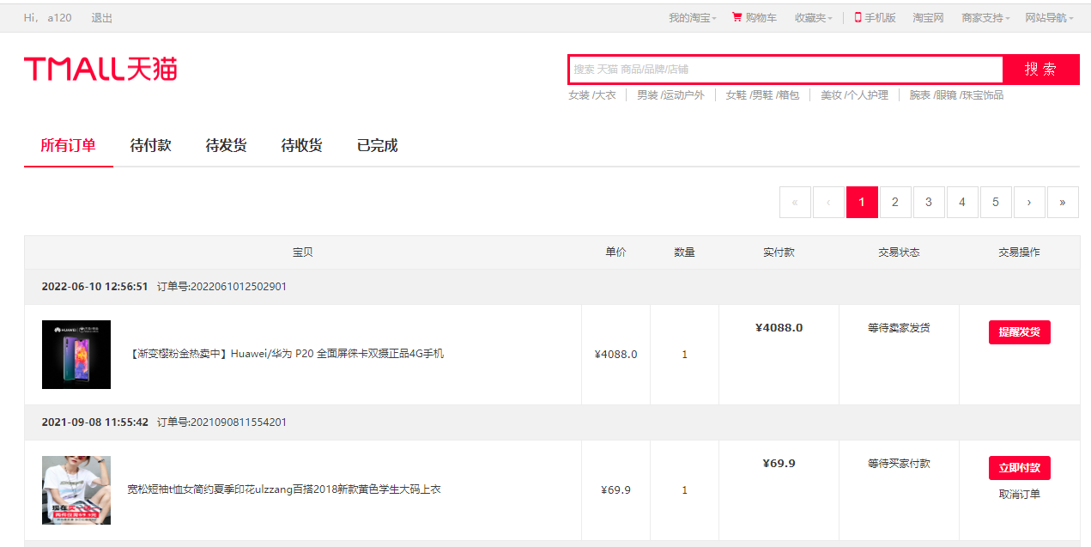Jump to the last page with »

(1063, 202)
